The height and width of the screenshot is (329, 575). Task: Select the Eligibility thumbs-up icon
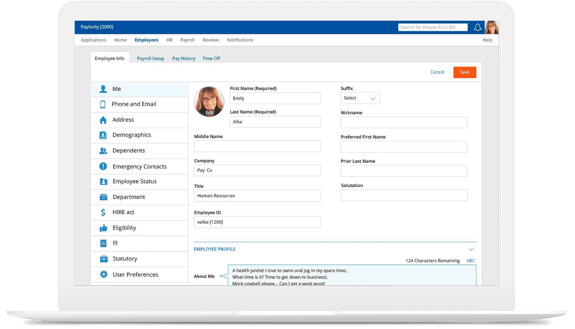click(103, 228)
